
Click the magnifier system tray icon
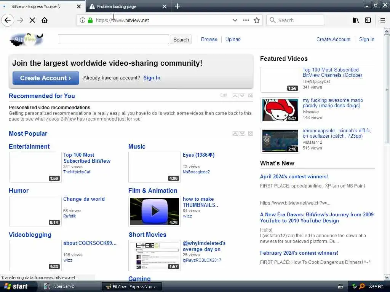[x=362, y=286]
